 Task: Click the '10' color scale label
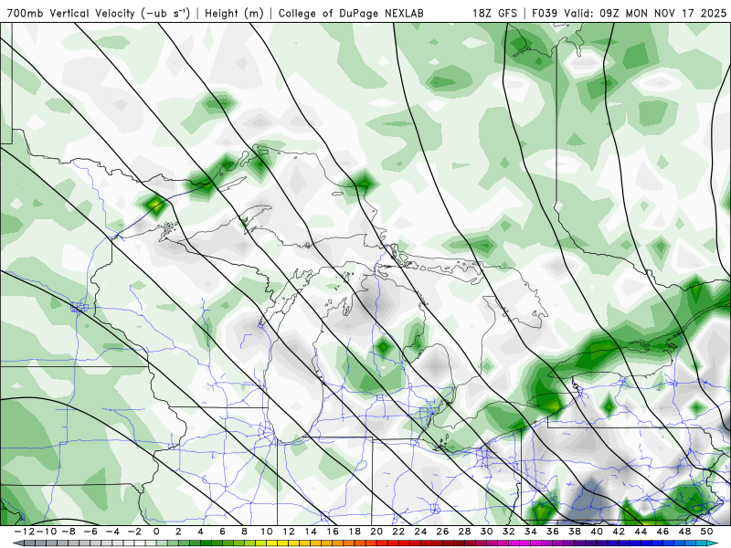click(266, 532)
